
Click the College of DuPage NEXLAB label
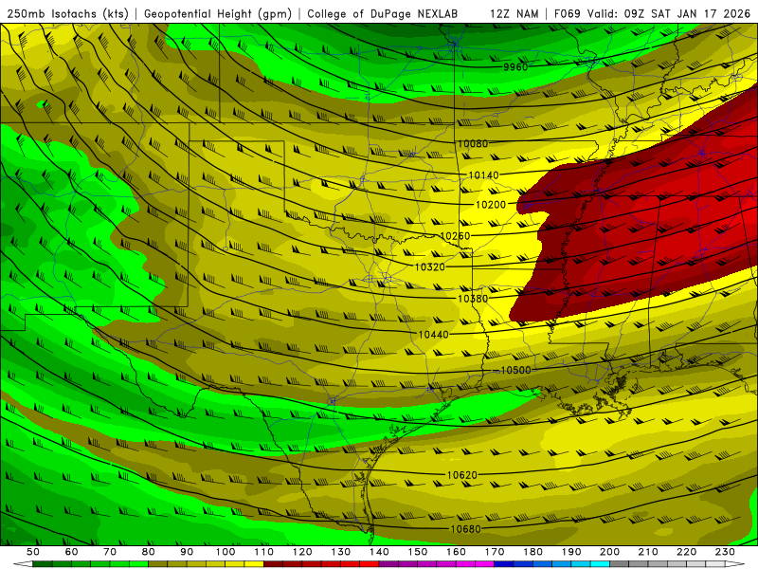[383, 13]
